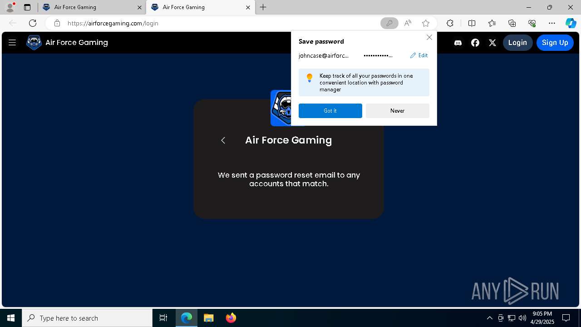The width and height of the screenshot is (581, 327).
Task: Open Task View on the taskbar
Action: tap(163, 318)
